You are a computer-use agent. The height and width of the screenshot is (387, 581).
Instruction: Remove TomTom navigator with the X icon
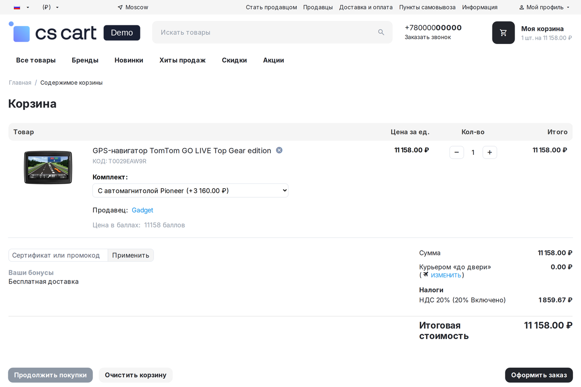click(x=279, y=150)
